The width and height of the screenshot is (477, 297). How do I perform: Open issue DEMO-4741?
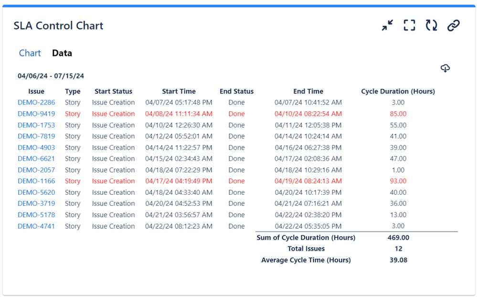click(x=36, y=226)
